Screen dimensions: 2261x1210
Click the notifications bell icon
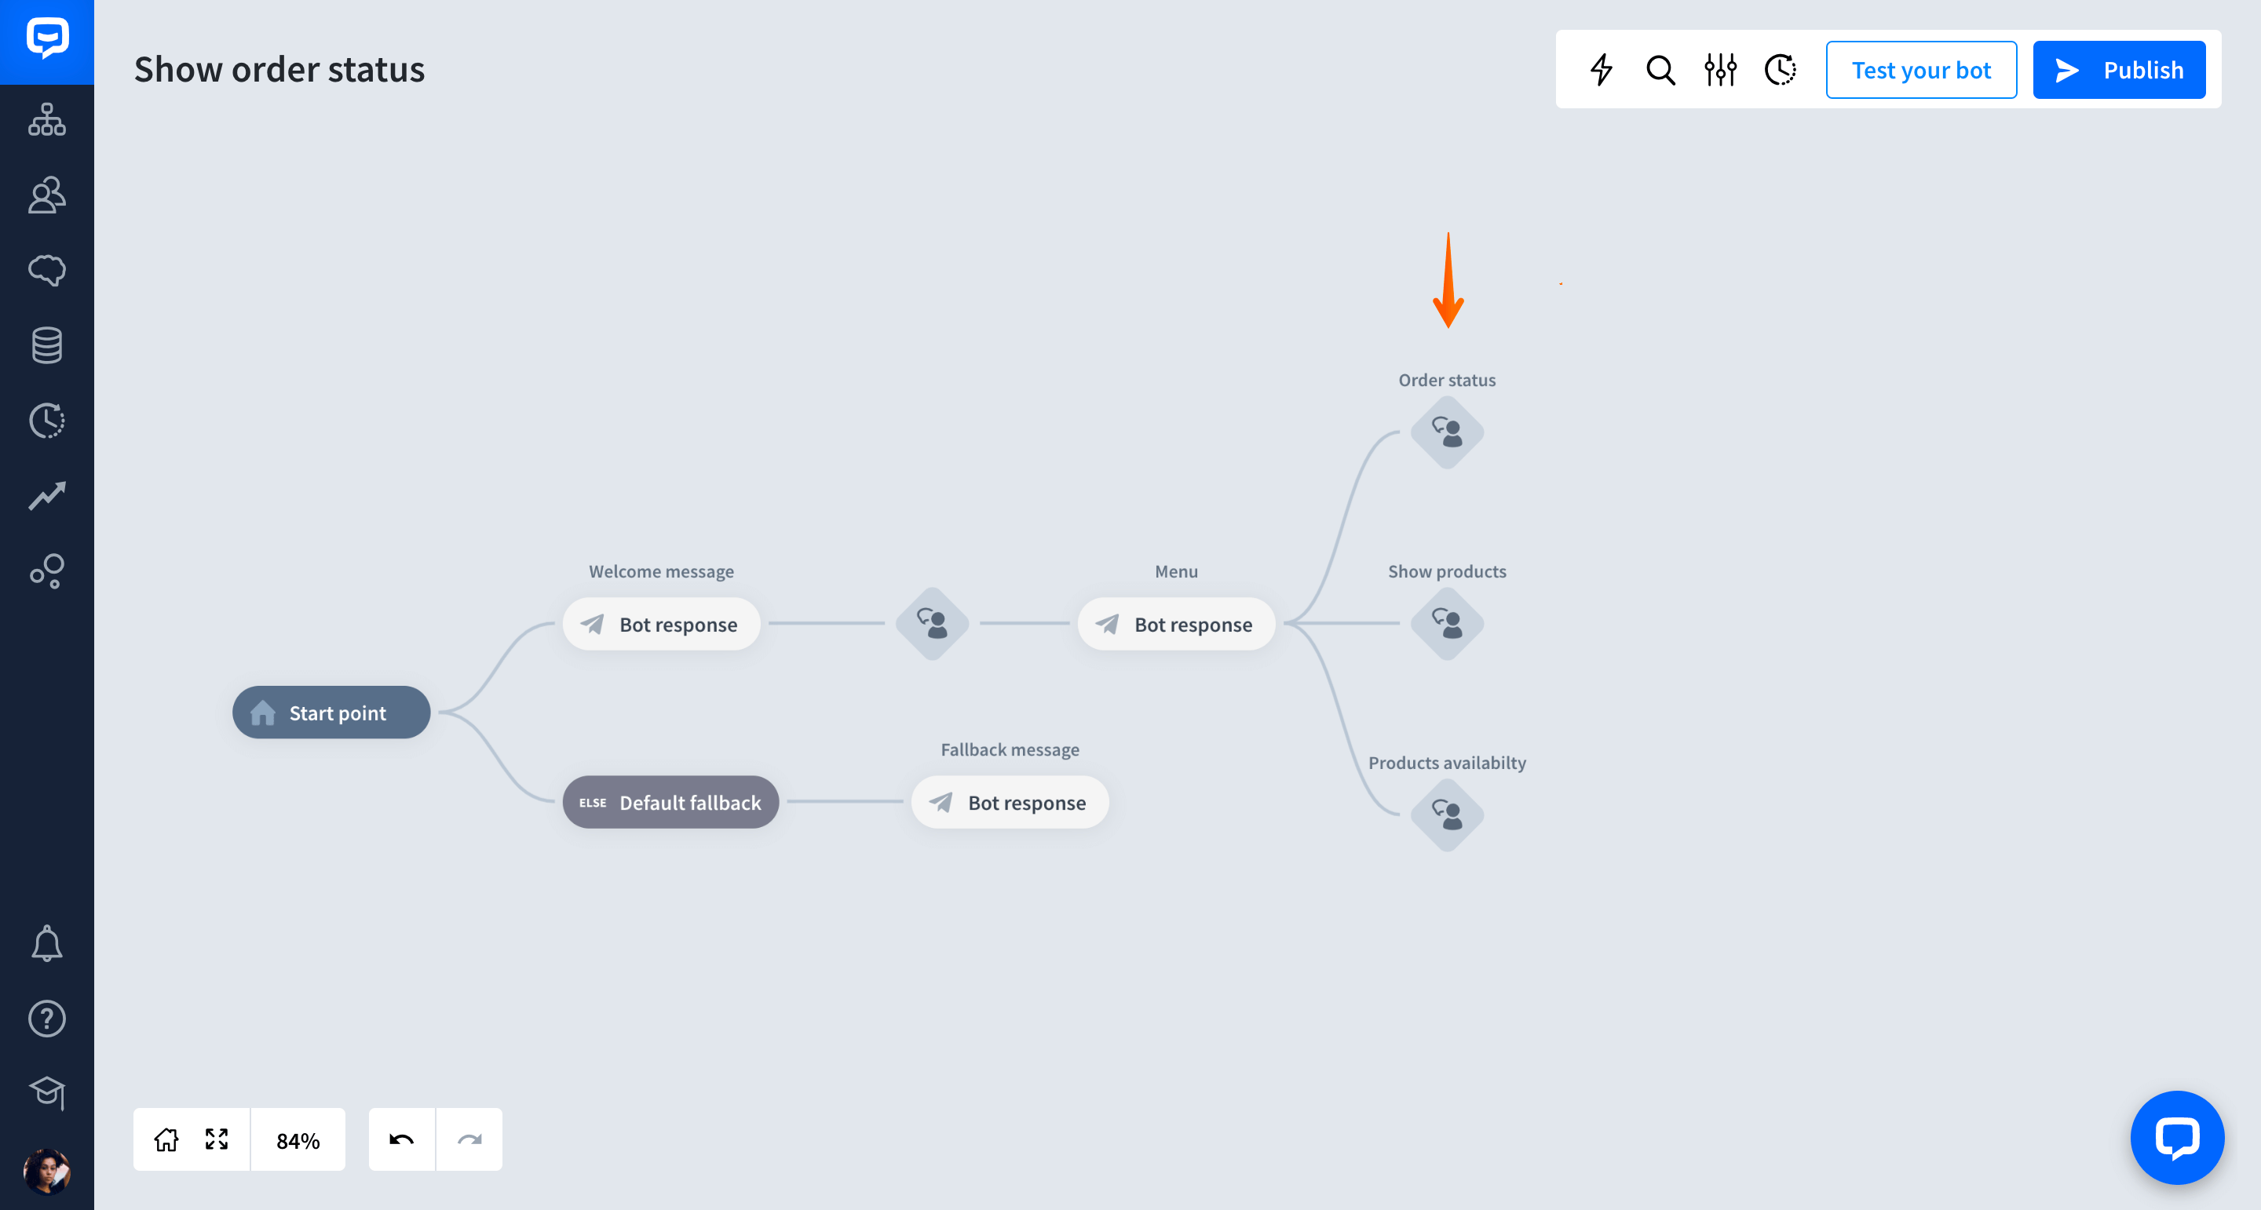coord(46,944)
